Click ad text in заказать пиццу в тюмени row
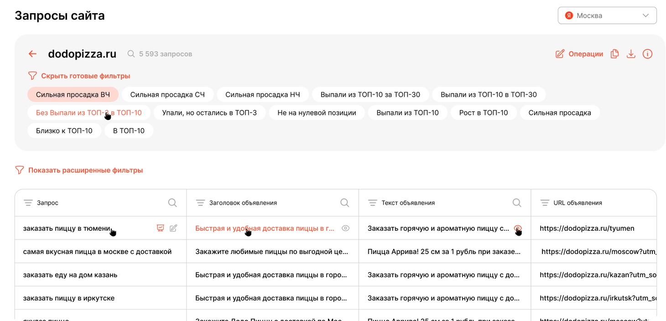The image size is (666, 321). pyautogui.click(x=438, y=228)
